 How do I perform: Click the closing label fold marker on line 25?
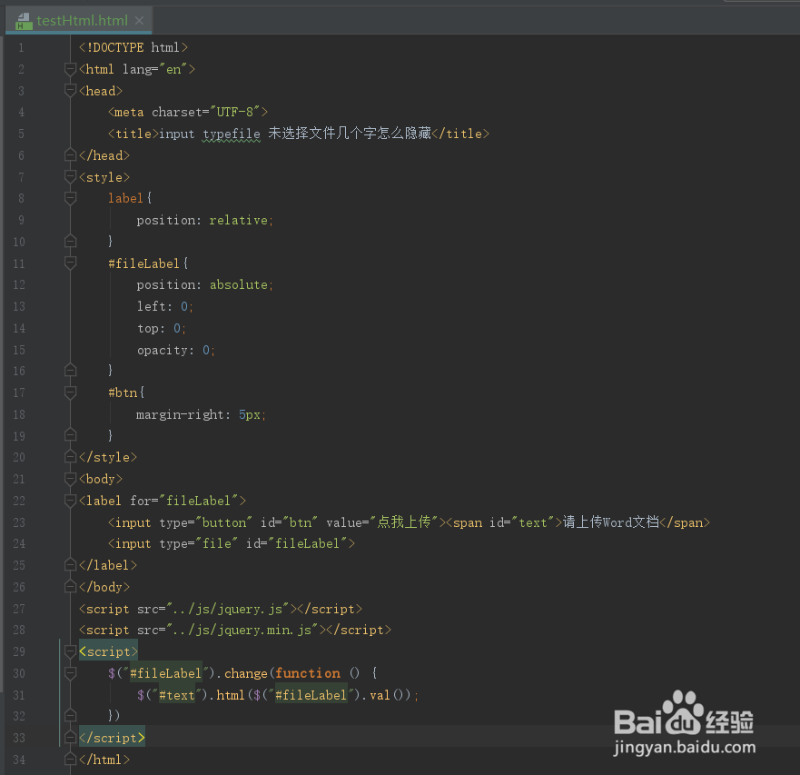point(71,565)
